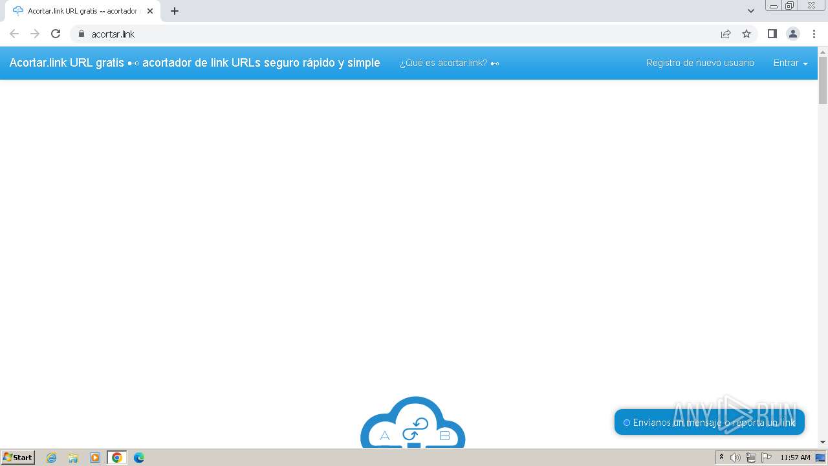Image resolution: width=828 pixels, height=466 pixels.
Task: Click the padlock site info icon
Action: [x=82, y=34]
